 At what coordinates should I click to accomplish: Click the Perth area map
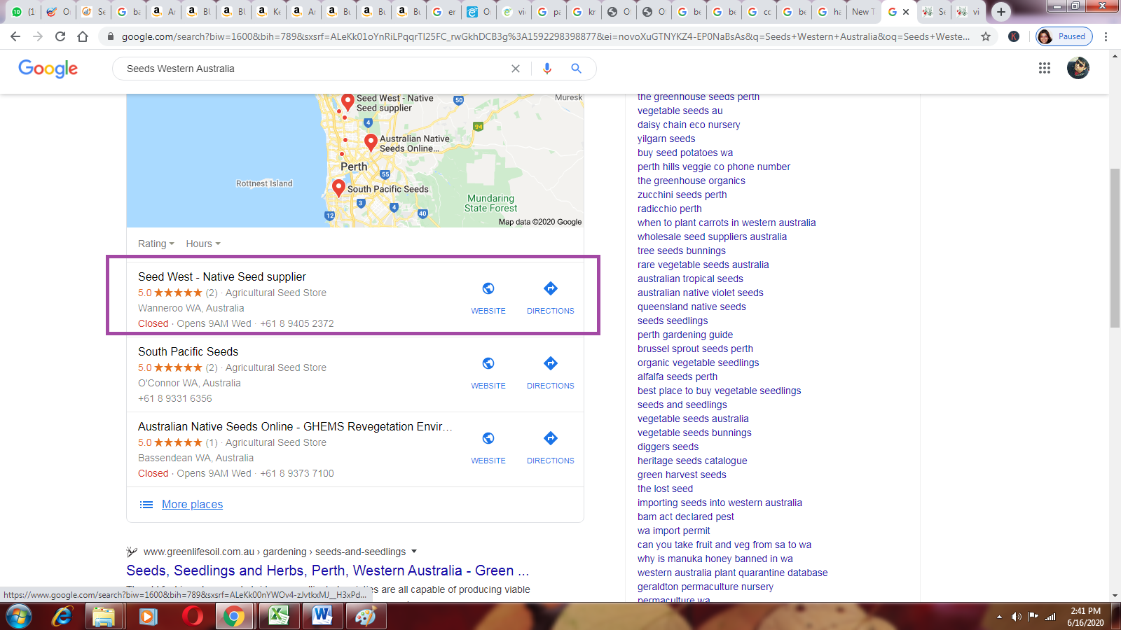[355, 161]
